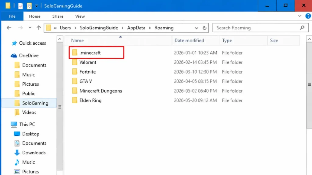This screenshot has width=312, height=175.
Task: Click the address bar folder icon
Action: pos(48,28)
